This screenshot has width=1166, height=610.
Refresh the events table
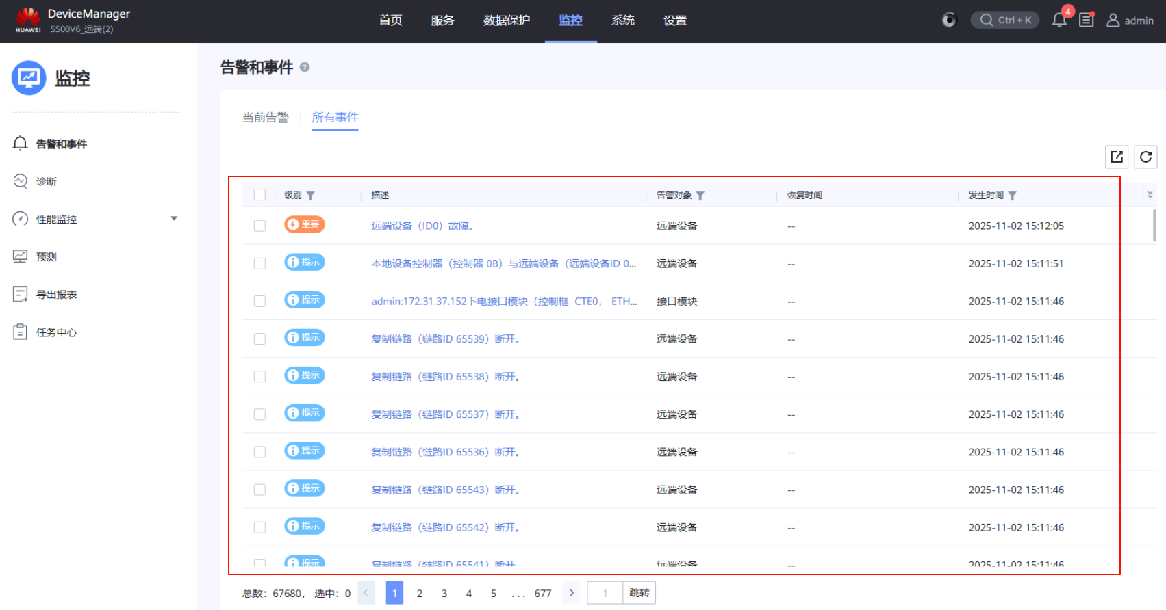(x=1145, y=157)
